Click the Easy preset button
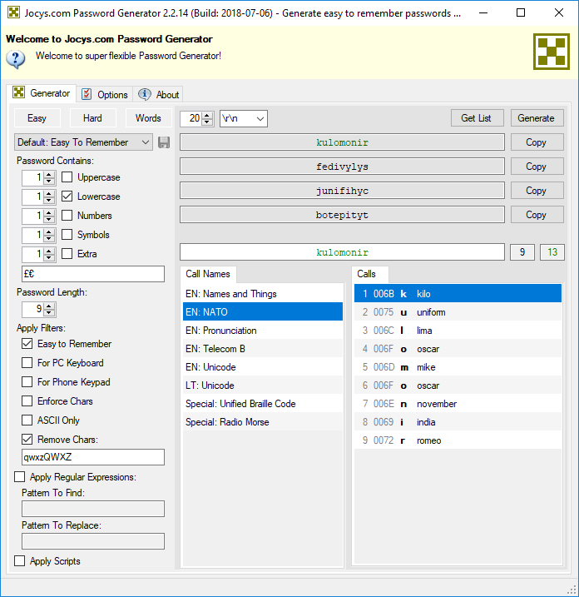This screenshot has width=579, height=597. click(37, 118)
